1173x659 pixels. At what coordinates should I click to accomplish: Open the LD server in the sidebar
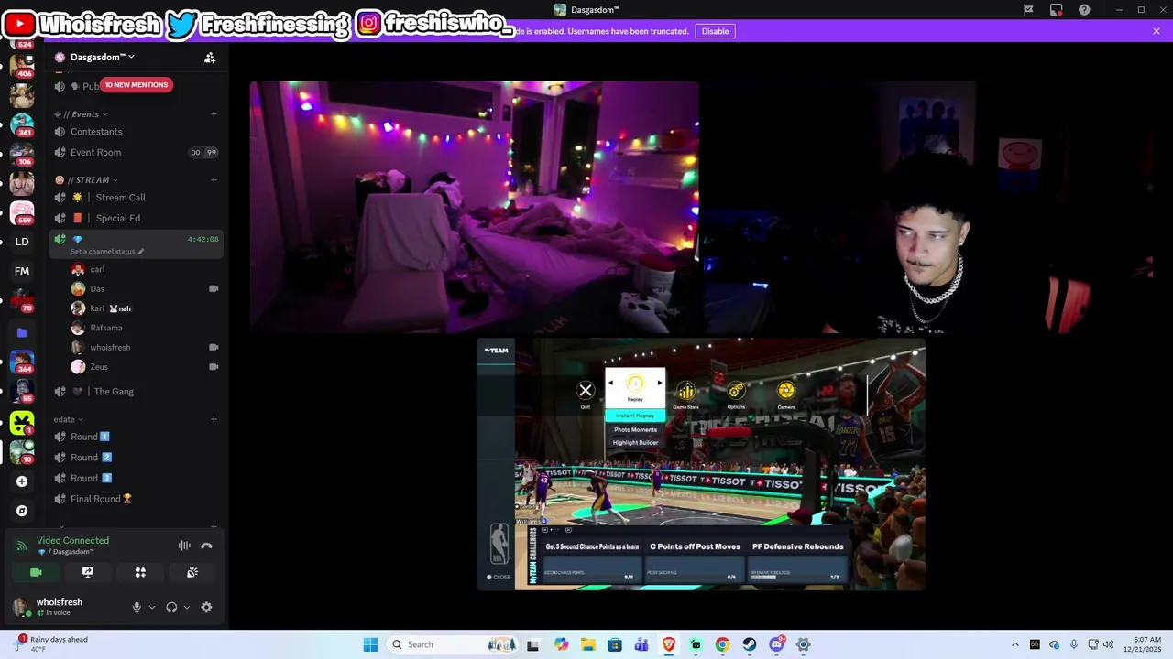pos(22,242)
